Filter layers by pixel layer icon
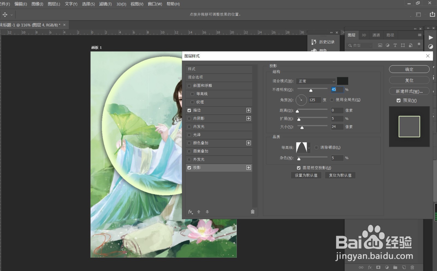Viewport: 437px width, 271px height. [x=380, y=45]
